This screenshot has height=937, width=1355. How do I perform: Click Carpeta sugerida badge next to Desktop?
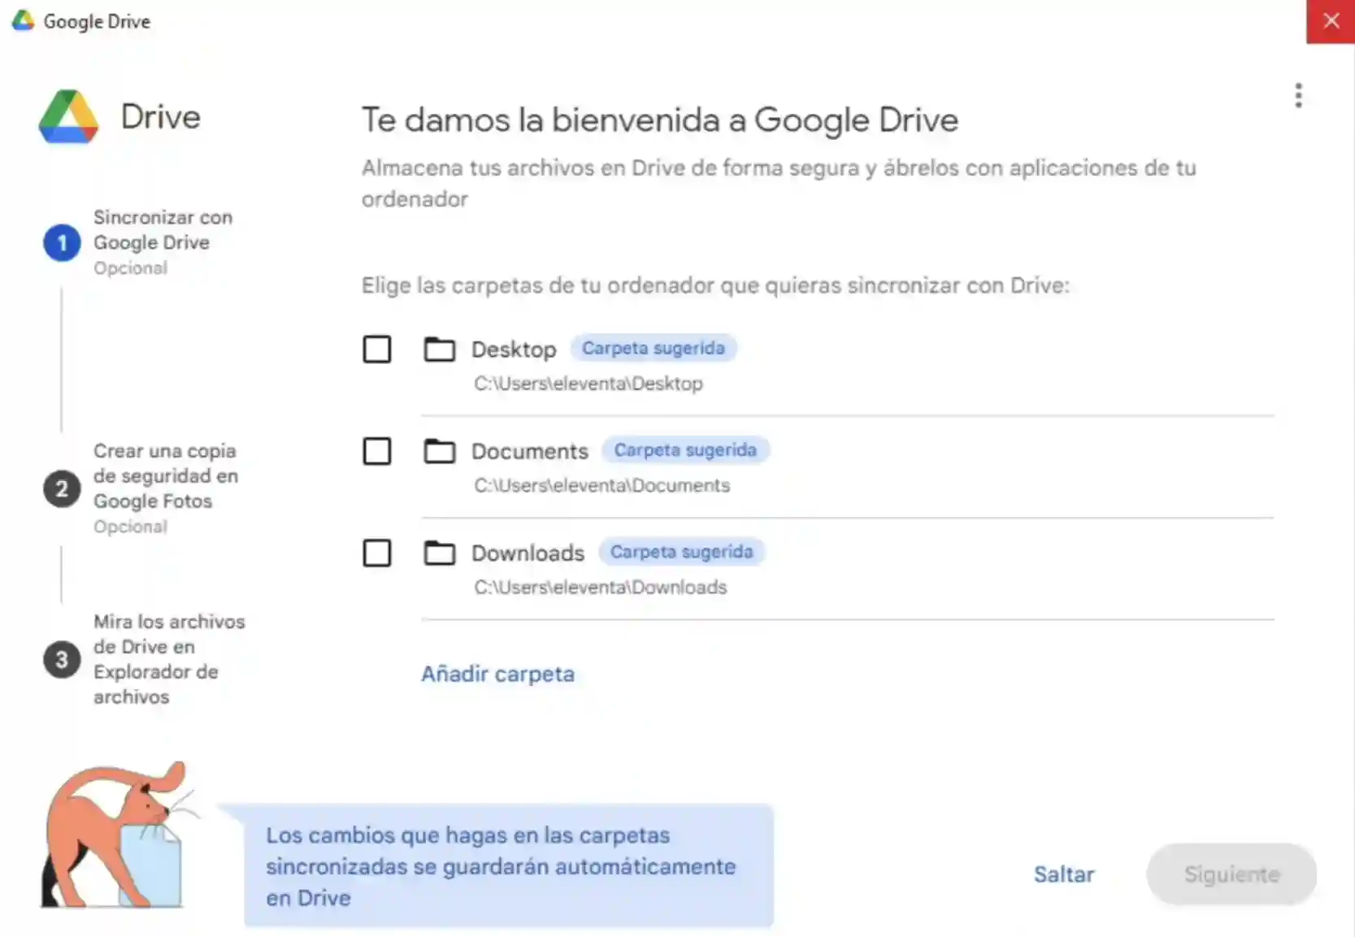coord(653,348)
